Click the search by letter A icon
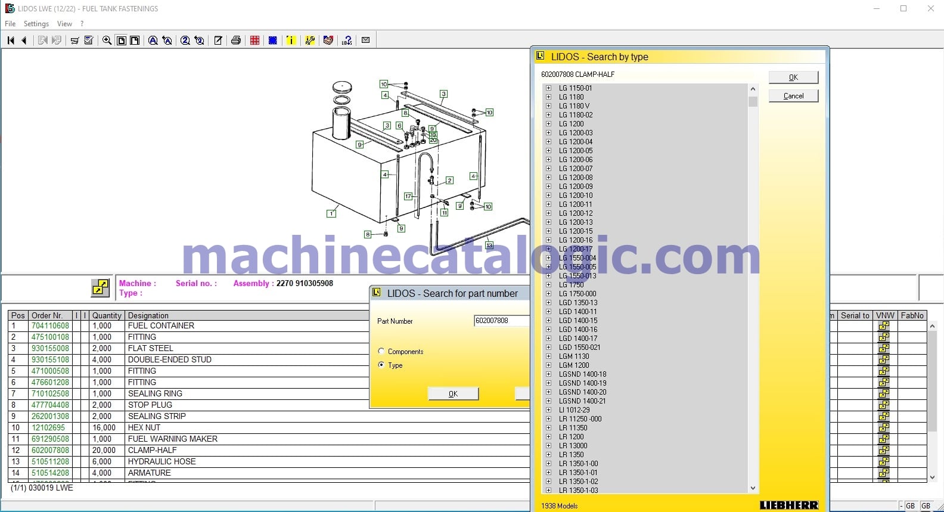This screenshot has height=512, width=944. tap(153, 41)
